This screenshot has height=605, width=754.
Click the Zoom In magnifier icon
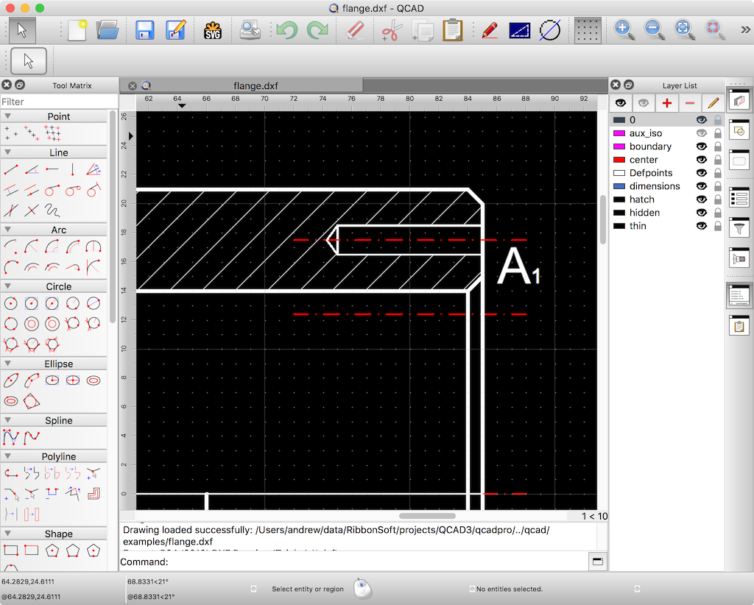624,30
